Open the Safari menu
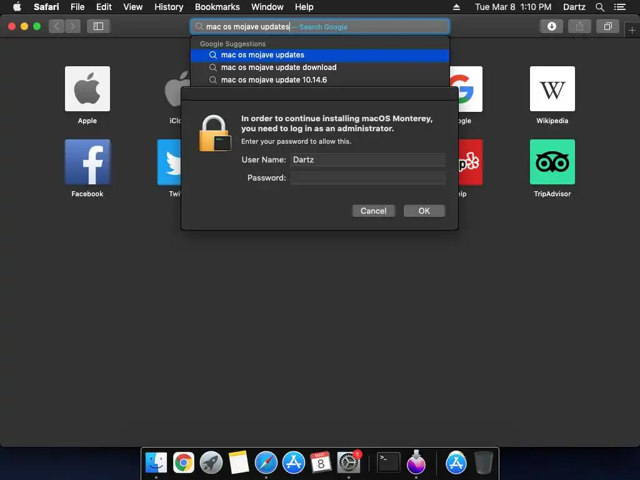The image size is (640, 480). pos(46,7)
